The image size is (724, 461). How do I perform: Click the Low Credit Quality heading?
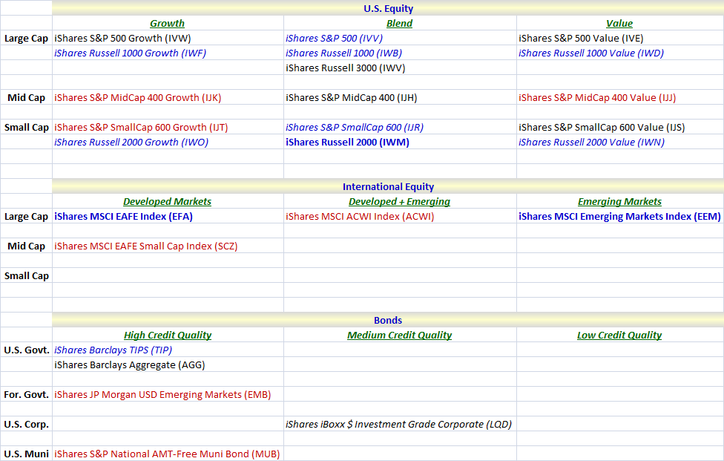point(619,335)
